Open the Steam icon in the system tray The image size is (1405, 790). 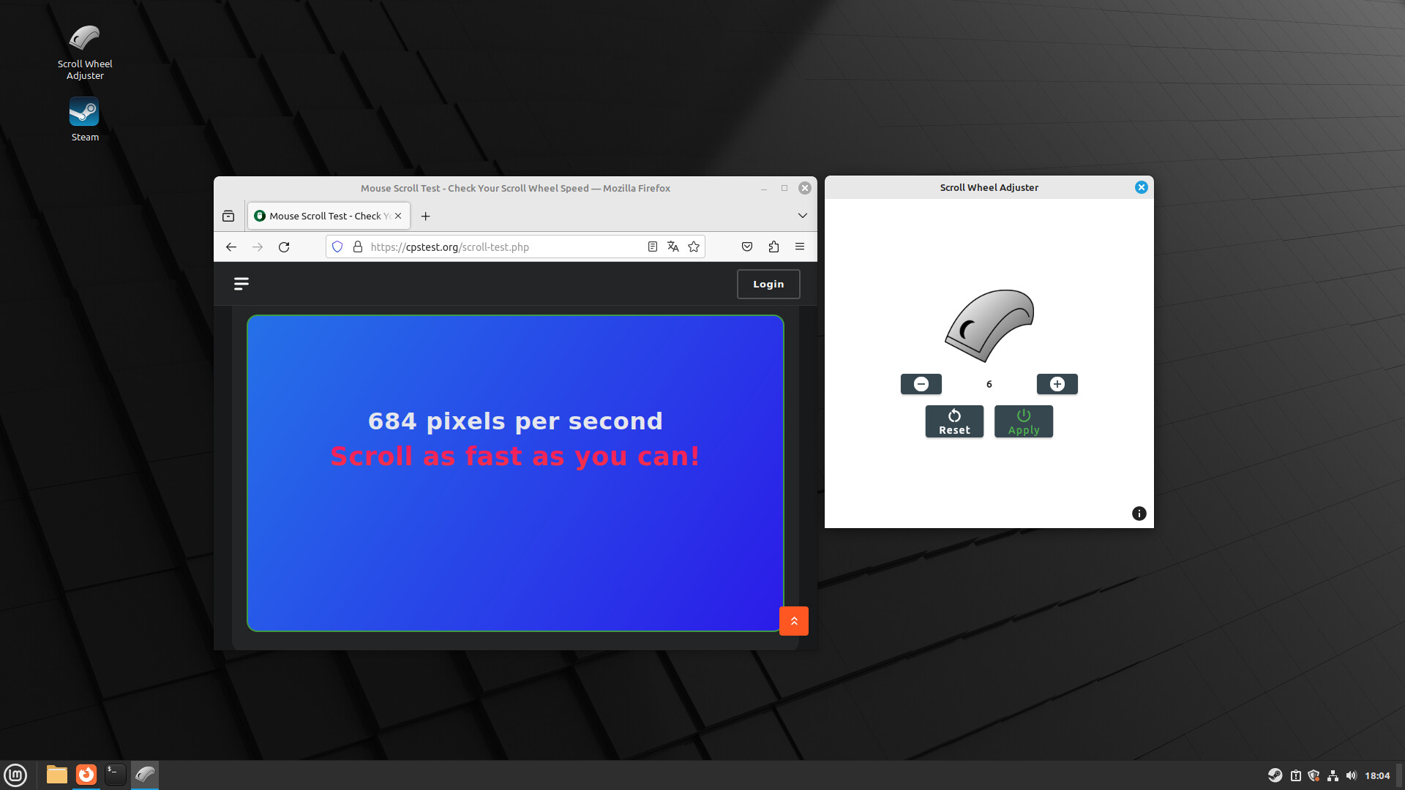pyautogui.click(x=1275, y=775)
